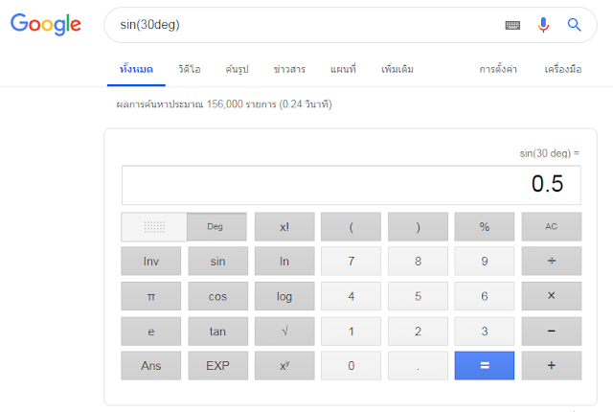The height and width of the screenshot is (412, 613).
Task: Select the Deg angle mode
Action: tap(216, 227)
